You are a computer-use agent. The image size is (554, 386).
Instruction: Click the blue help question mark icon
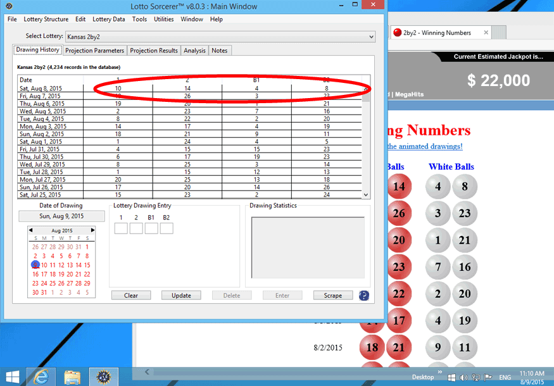[x=364, y=296]
